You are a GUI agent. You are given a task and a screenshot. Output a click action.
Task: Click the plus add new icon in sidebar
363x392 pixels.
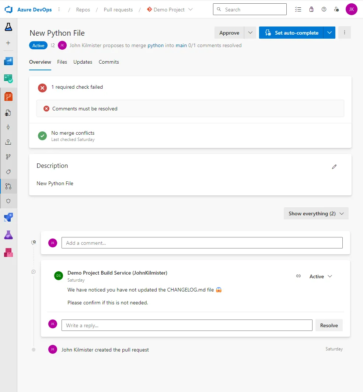(x=8, y=43)
